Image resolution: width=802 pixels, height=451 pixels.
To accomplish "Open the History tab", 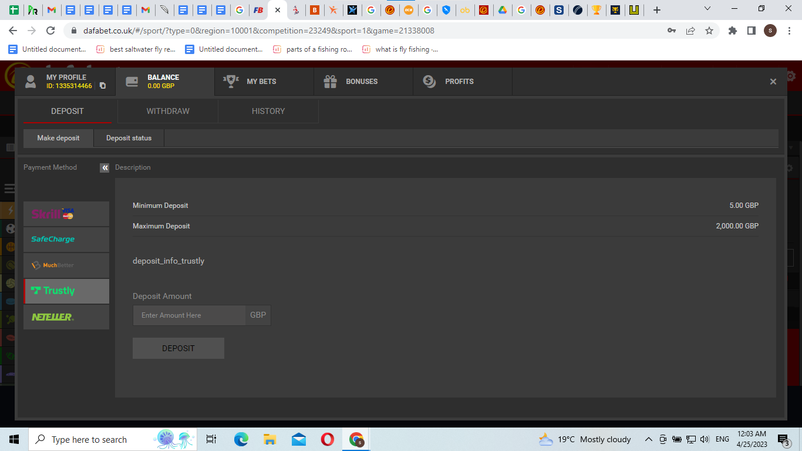I will coord(268,111).
